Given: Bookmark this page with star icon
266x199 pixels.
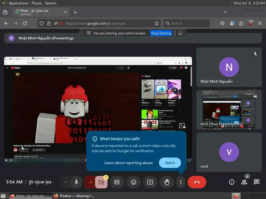Looking at the screenshot, I should click(x=157, y=23).
